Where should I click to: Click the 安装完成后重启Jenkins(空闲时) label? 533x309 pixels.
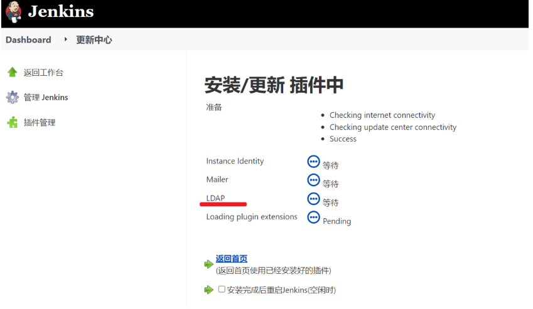pyautogui.click(x=281, y=290)
